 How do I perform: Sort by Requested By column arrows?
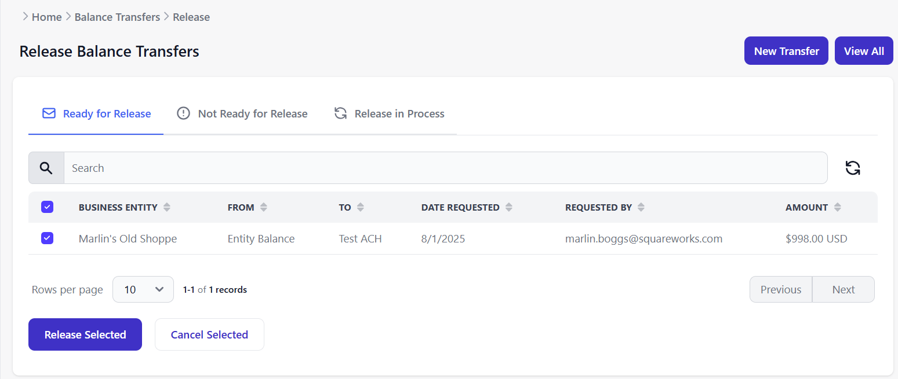coord(641,207)
